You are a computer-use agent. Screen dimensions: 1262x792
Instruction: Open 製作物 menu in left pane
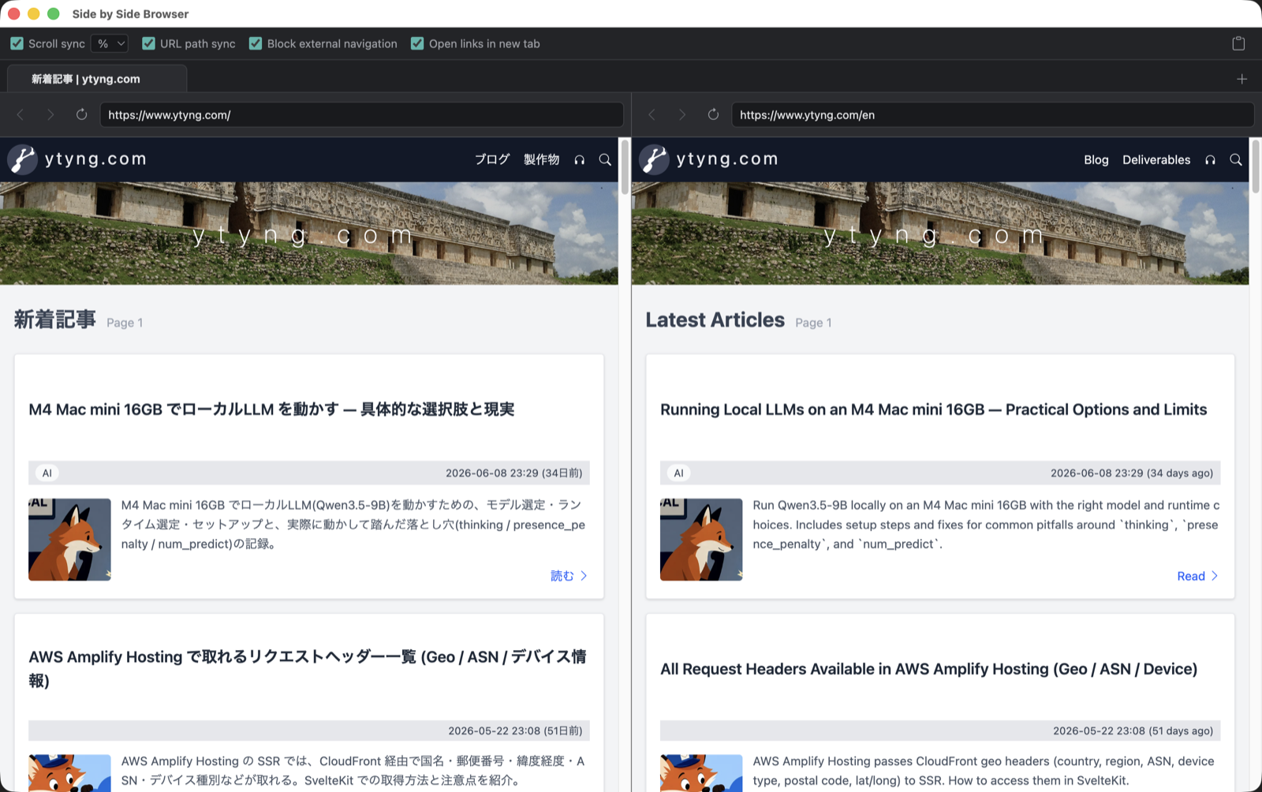coord(542,159)
